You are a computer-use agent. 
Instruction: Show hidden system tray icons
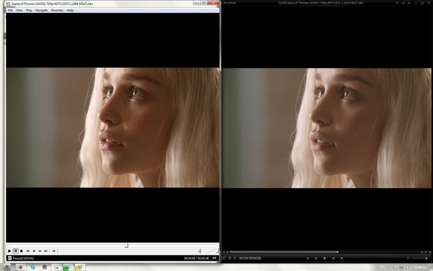coord(389,267)
